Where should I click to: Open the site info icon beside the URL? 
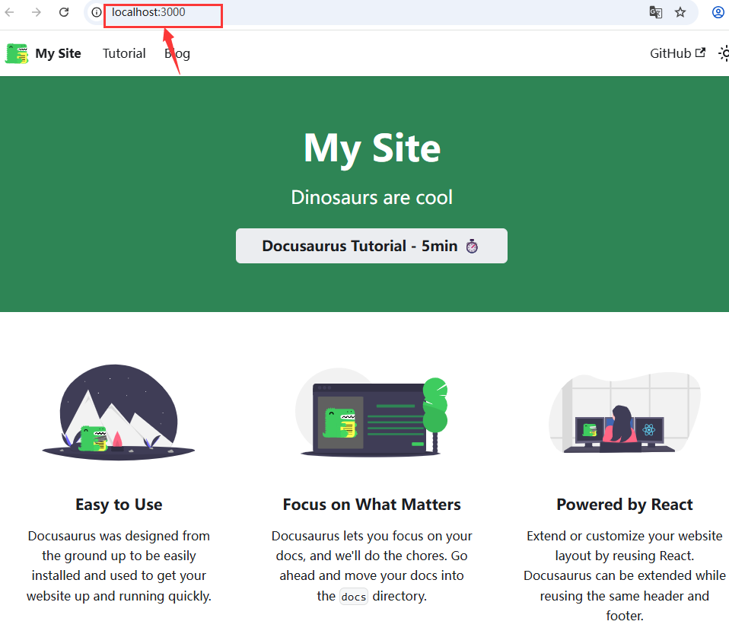pyautogui.click(x=96, y=12)
